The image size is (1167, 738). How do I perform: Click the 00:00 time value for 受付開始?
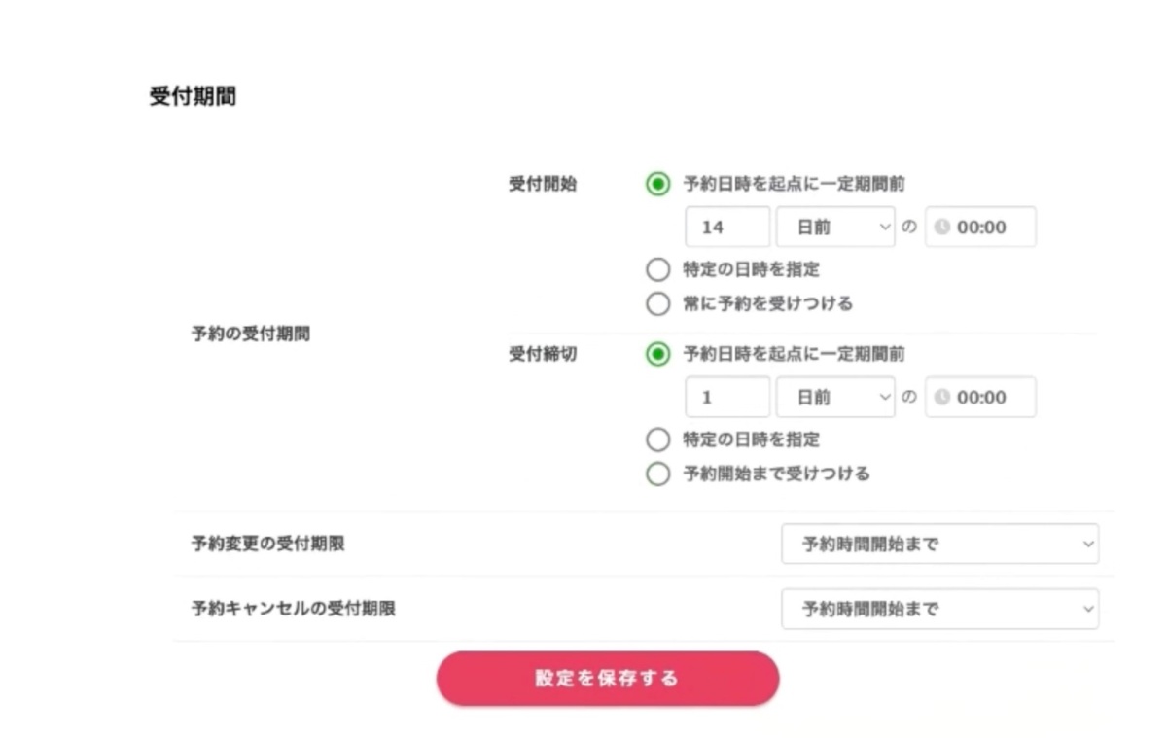pyautogui.click(x=982, y=228)
